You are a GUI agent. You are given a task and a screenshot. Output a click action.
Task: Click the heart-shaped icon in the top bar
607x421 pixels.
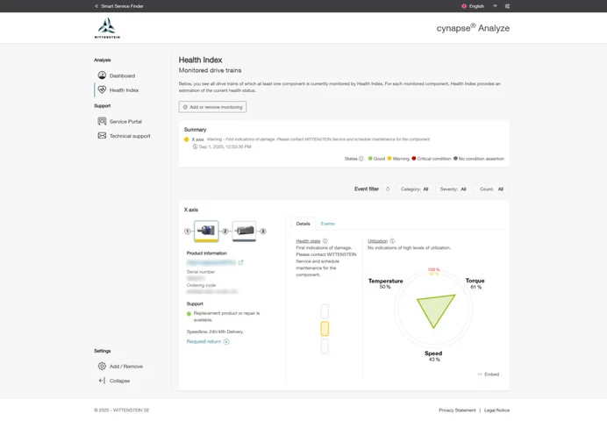[x=495, y=6]
